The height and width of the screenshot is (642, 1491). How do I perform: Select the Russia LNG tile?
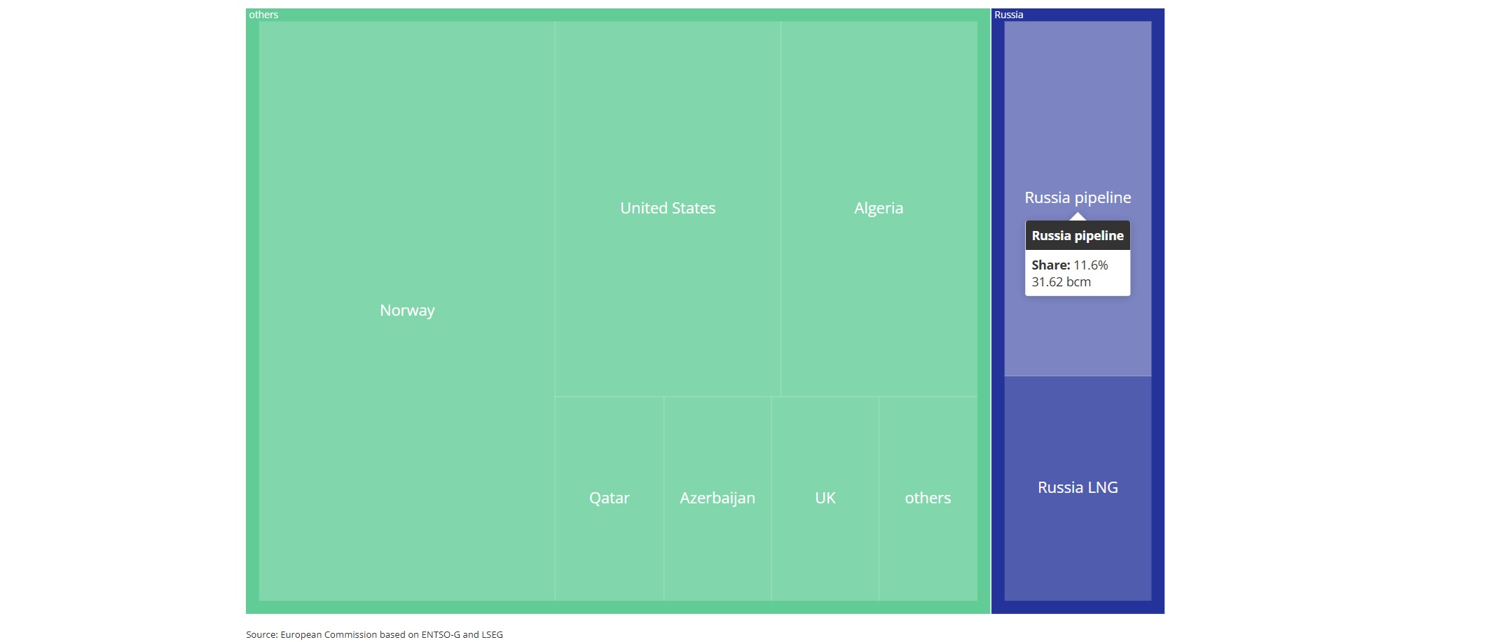click(1078, 487)
